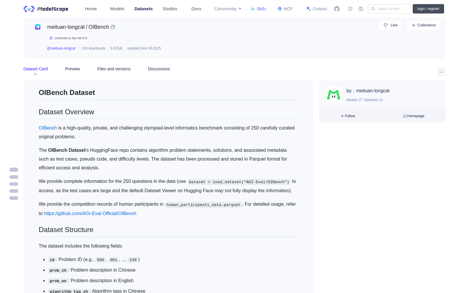Add dataset to Collections

[423, 25]
